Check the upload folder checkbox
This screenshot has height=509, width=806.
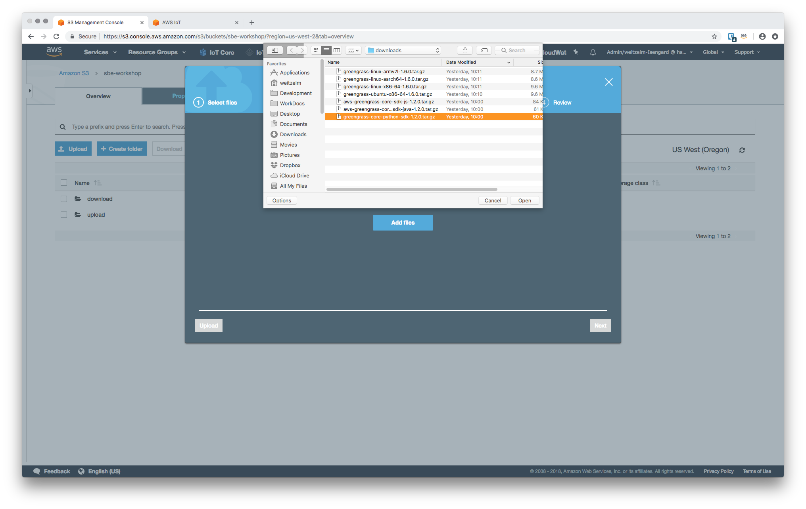(x=64, y=215)
